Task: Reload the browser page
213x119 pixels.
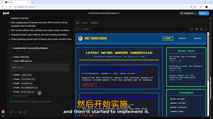Action: click(x=10, y=7)
